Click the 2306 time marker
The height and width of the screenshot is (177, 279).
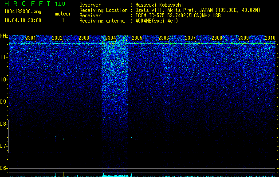(164, 38)
